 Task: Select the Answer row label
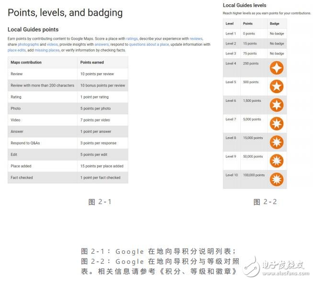(17, 131)
